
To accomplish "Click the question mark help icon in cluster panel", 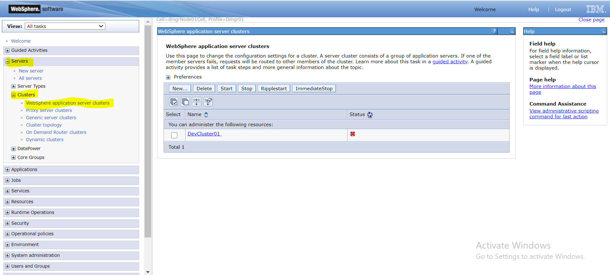I will coord(494,31).
